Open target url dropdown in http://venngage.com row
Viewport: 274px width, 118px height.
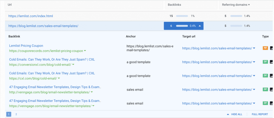tap(254, 90)
